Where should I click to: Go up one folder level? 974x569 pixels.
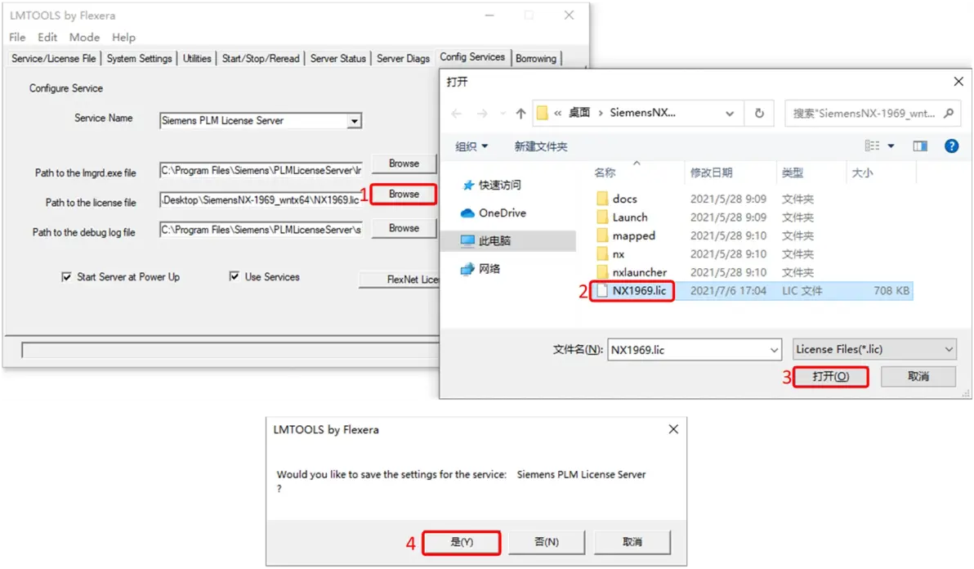(x=521, y=113)
